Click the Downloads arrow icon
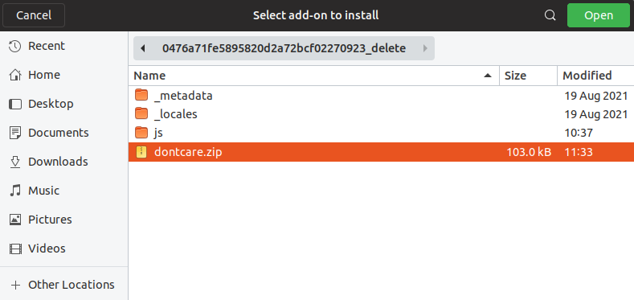634x300 pixels. (x=15, y=162)
